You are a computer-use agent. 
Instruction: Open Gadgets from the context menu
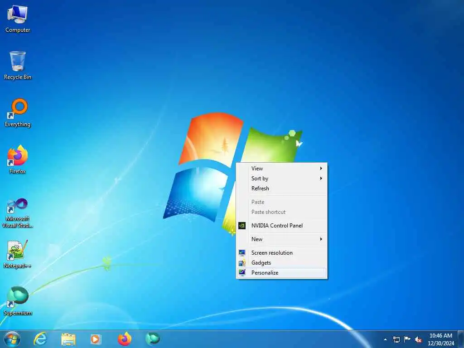(282, 263)
